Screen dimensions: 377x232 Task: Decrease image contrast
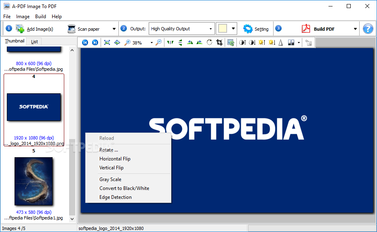[x=252, y=42]
